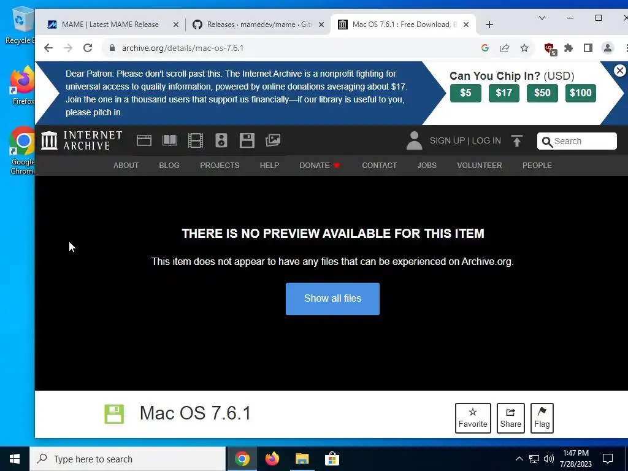Open the Chrome profile icon
The image size is (628, 471).
(608, 48)
